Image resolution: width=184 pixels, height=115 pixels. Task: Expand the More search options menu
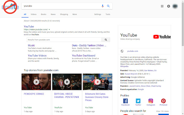pyautogui.click(x=75, y=14)
